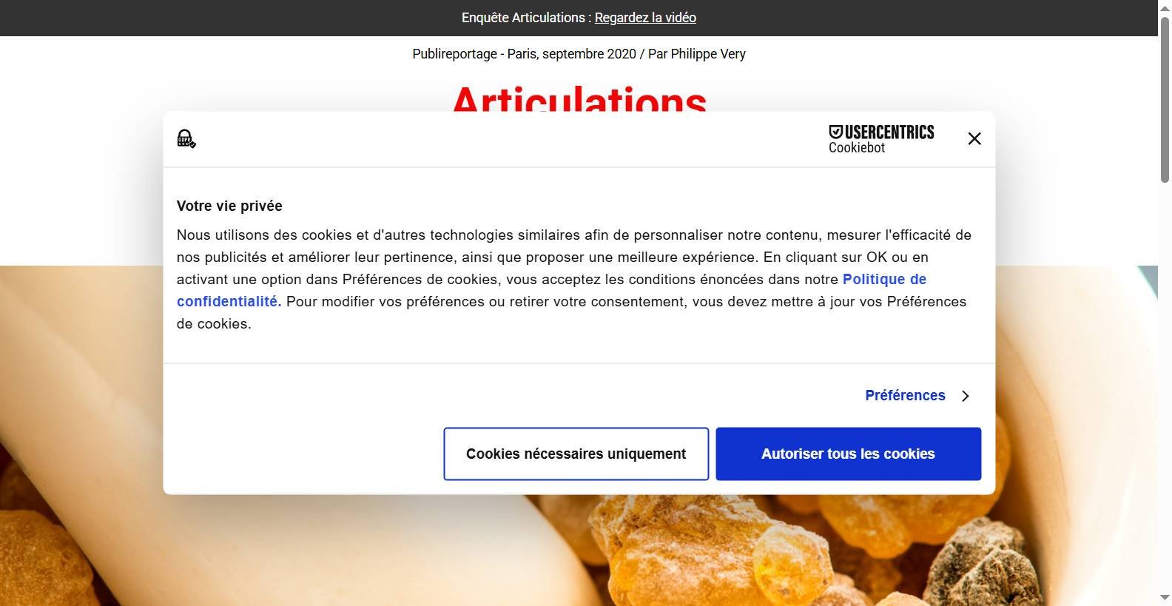1172x606 pixels.
Task: Expand Préférences using the chevron arrow
Action: [x=965, y=396]
